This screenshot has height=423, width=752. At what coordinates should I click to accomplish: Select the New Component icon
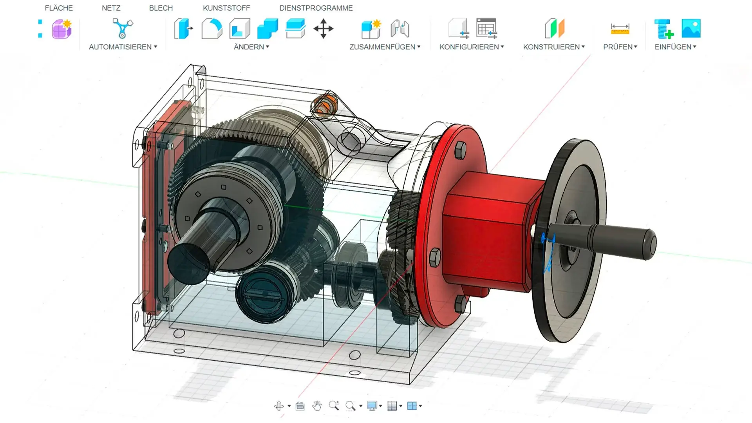tap(371, 29)
